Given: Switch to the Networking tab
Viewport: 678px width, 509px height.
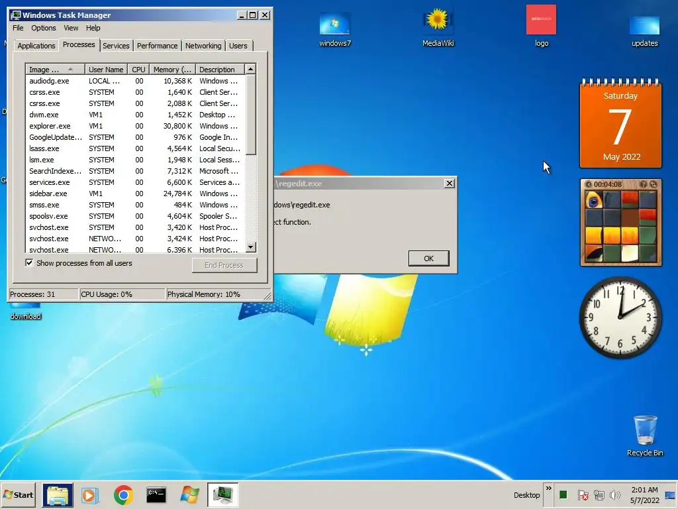Looking at the screenshot, I should (203, 46).
